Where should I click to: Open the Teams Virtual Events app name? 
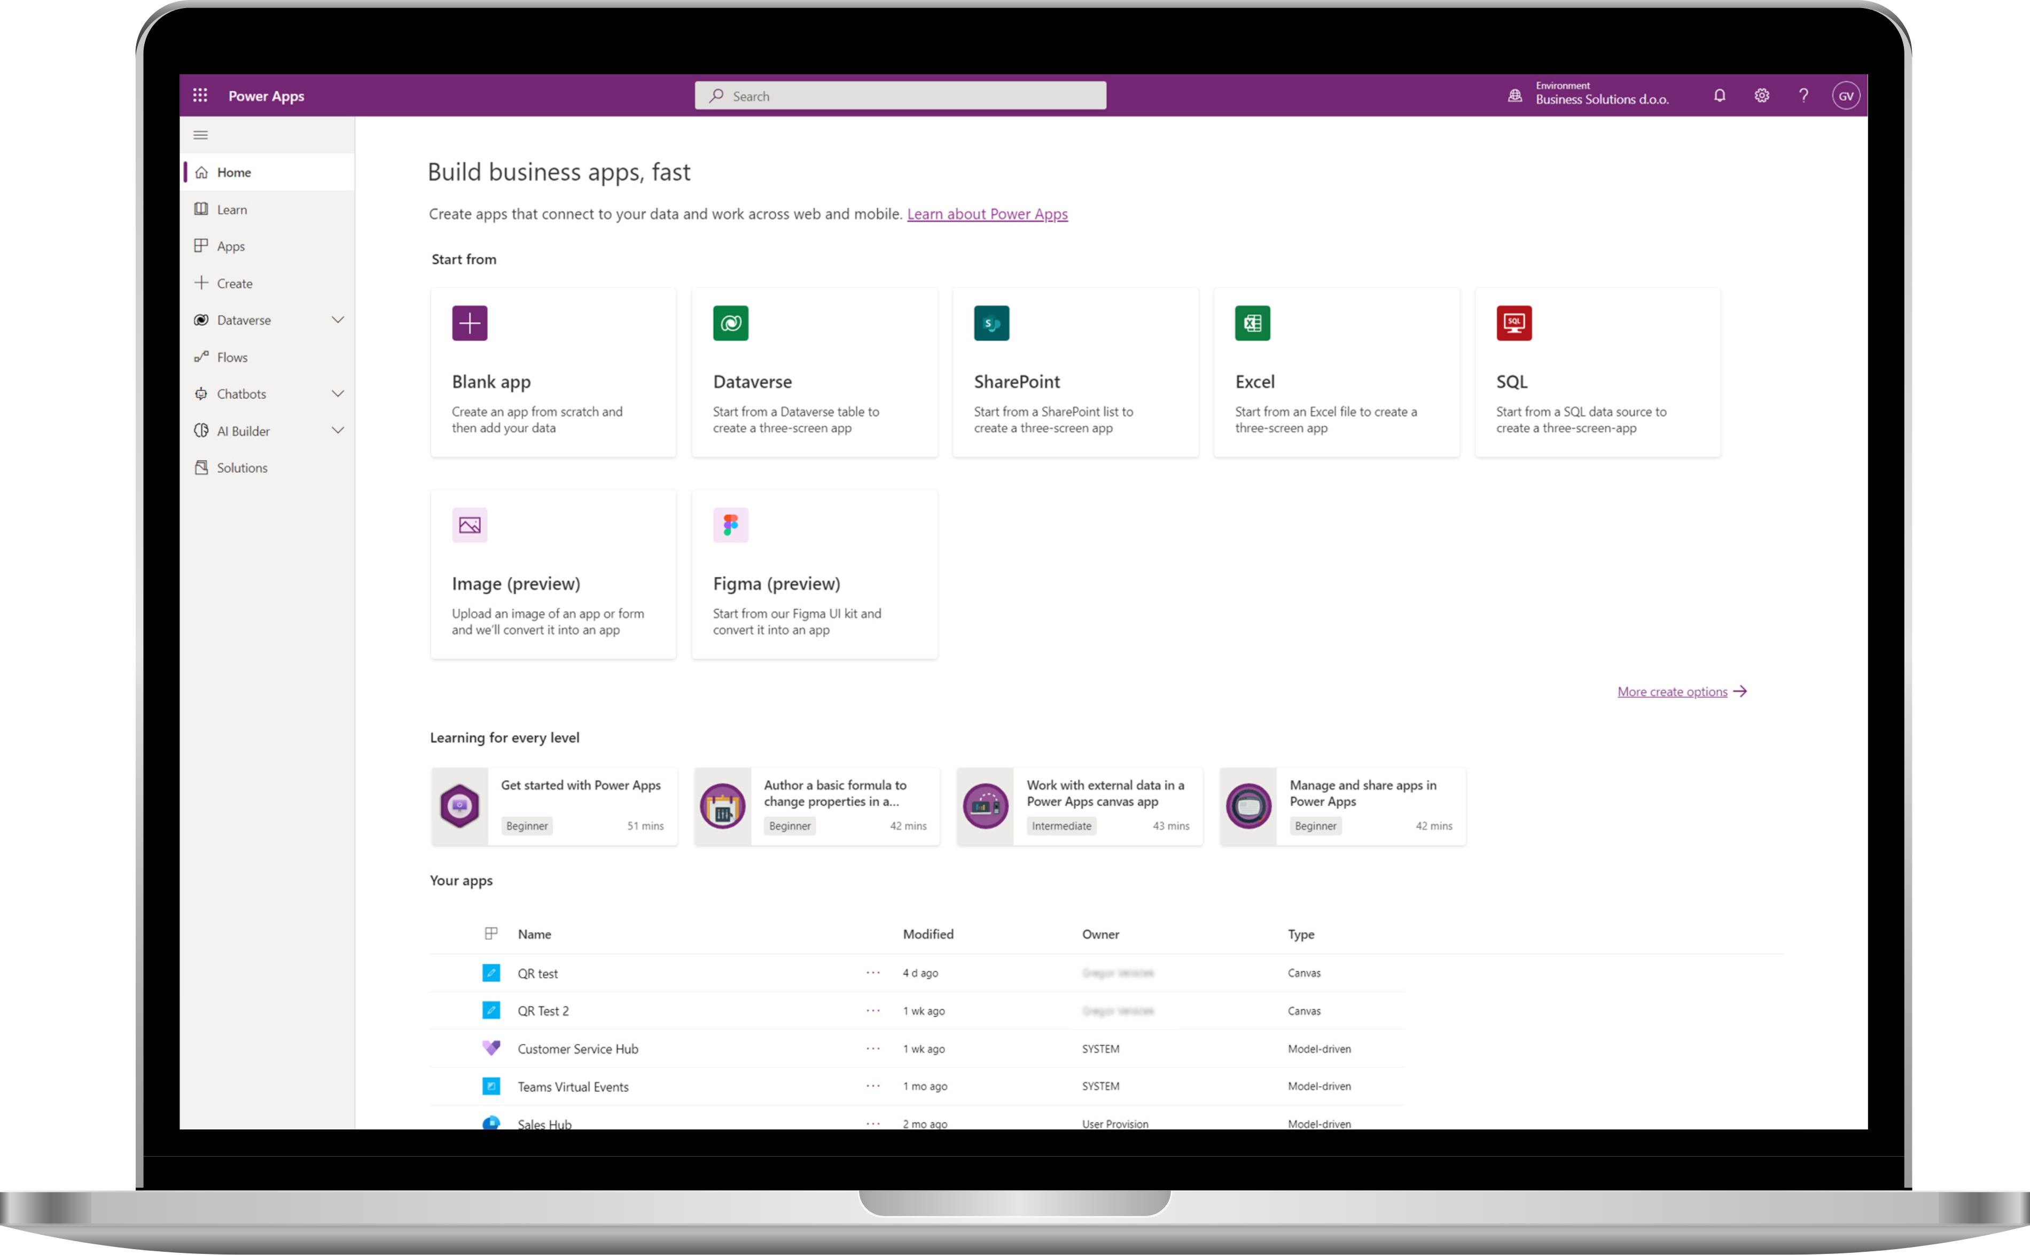pos(573,1087)
